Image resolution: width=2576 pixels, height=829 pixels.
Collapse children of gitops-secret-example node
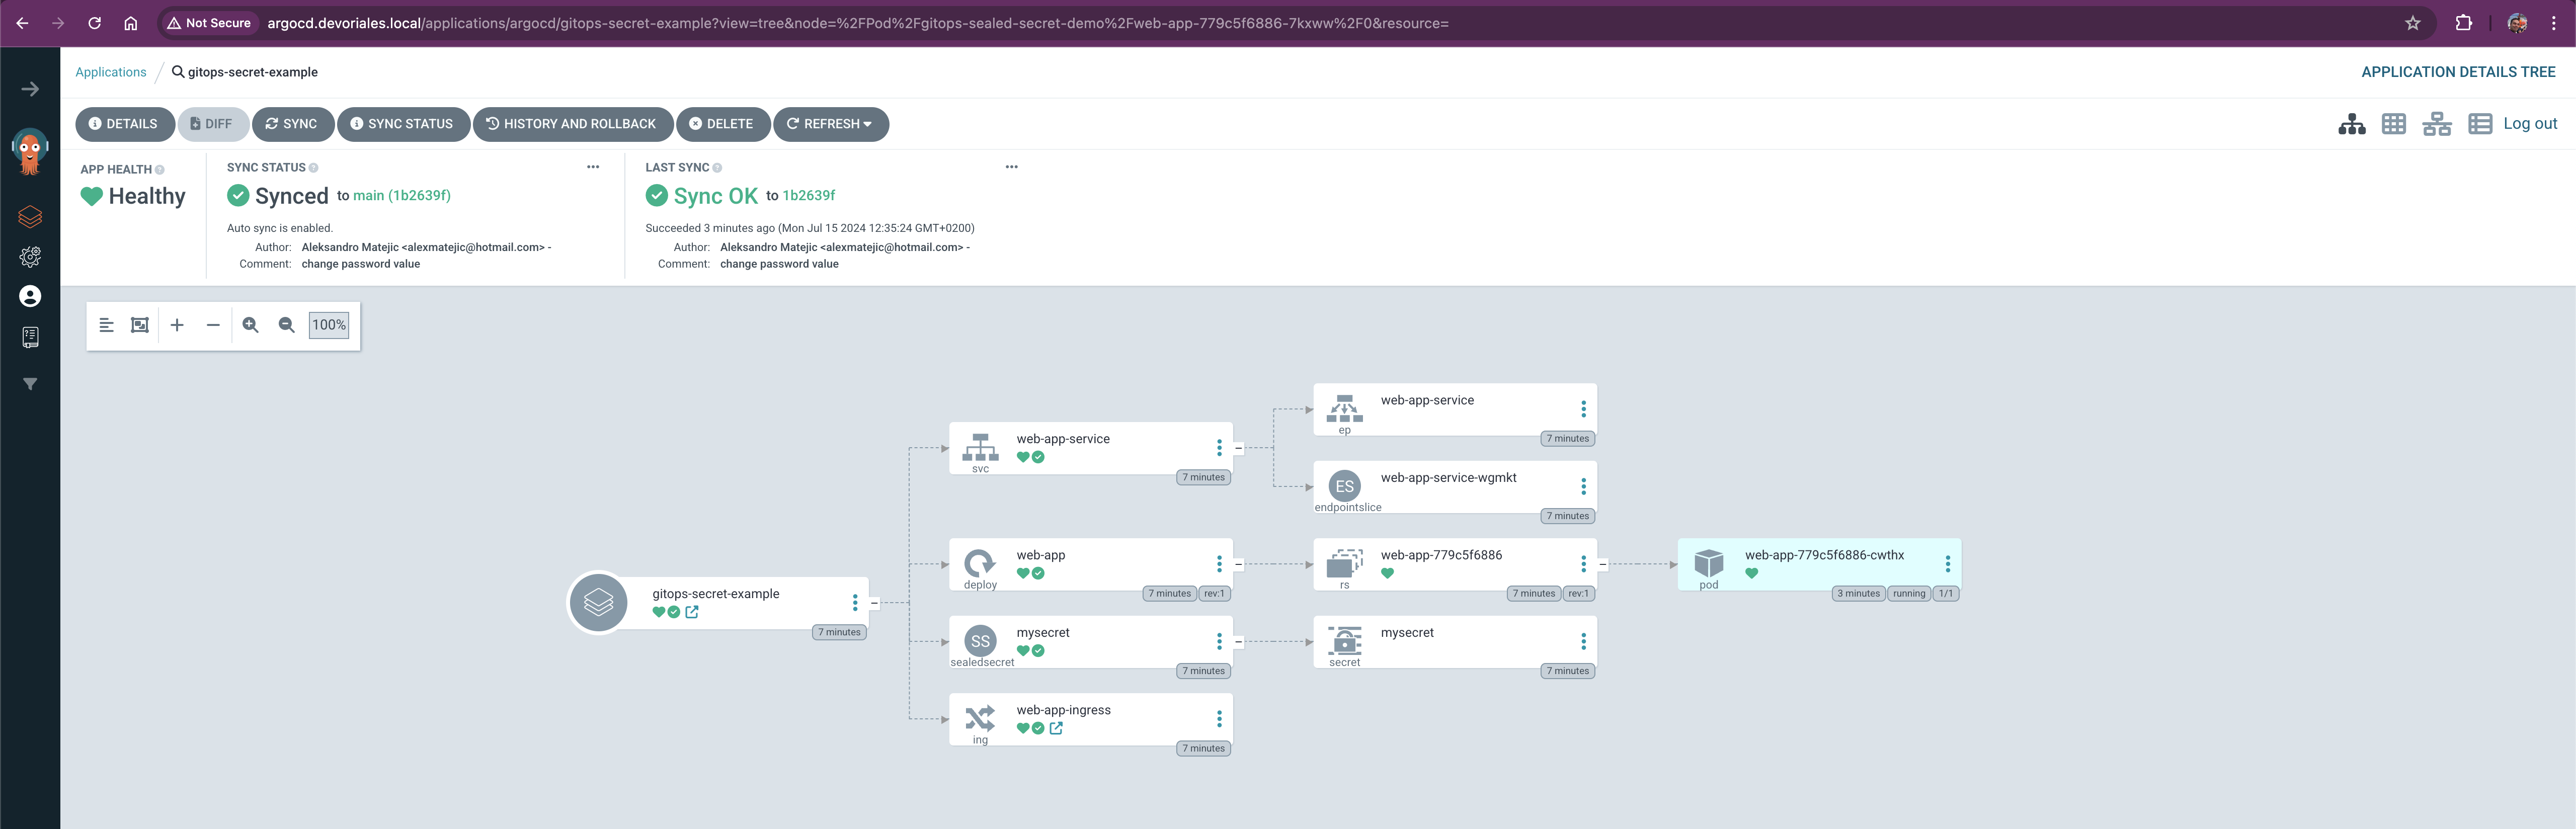click(874, 603)
